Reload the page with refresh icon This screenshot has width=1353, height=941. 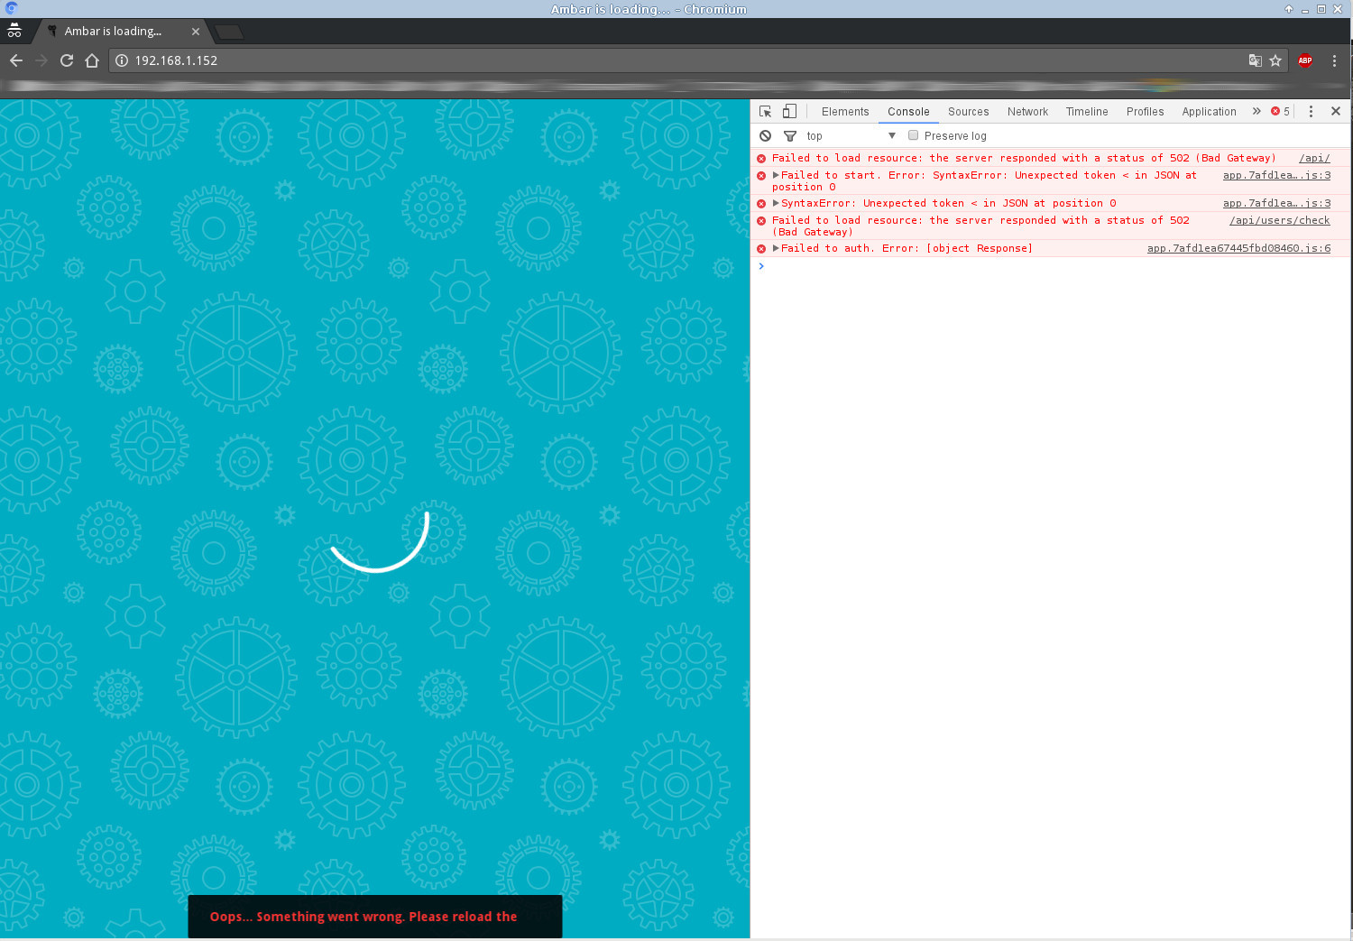[67, 60]
